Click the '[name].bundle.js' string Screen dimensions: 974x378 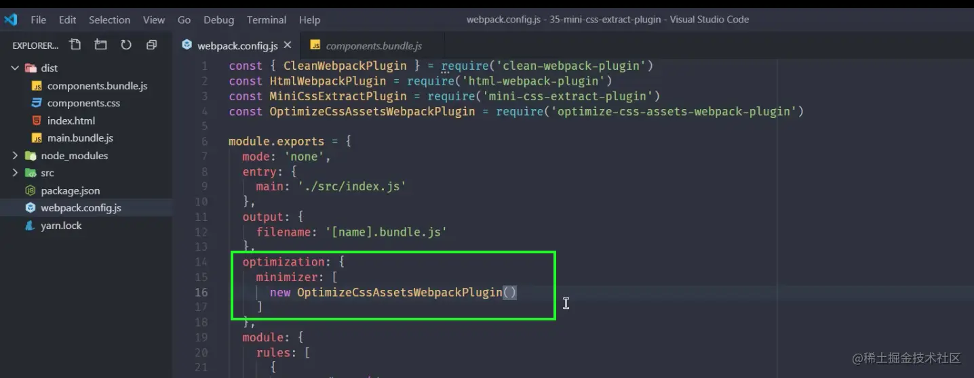point(386,232)
